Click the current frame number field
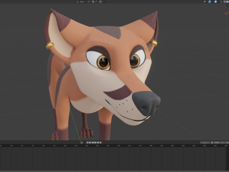 tap(205, 142)
